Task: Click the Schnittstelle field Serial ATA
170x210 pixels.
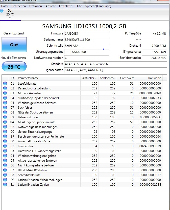Action: [x=87, y=46]
